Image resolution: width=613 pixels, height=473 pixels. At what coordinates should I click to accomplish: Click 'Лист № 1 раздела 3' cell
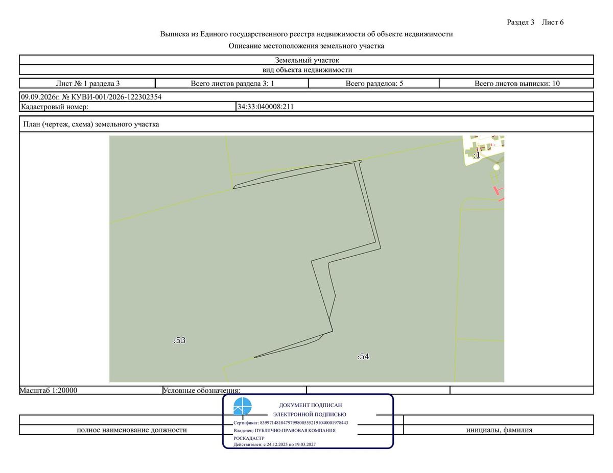coord(87,84)
